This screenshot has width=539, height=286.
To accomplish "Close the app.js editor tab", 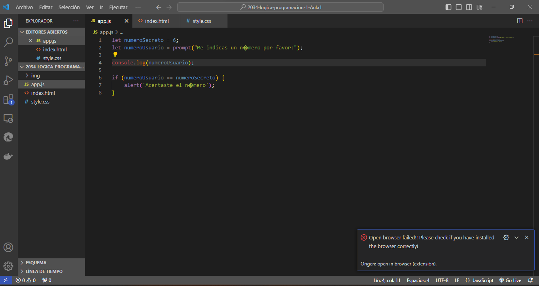I will click(127, 21).
